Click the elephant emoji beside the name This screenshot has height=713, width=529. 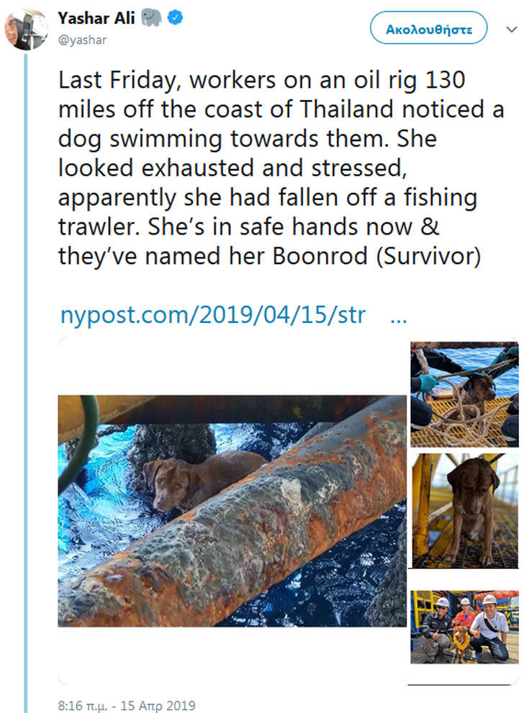tap(151, 18)
